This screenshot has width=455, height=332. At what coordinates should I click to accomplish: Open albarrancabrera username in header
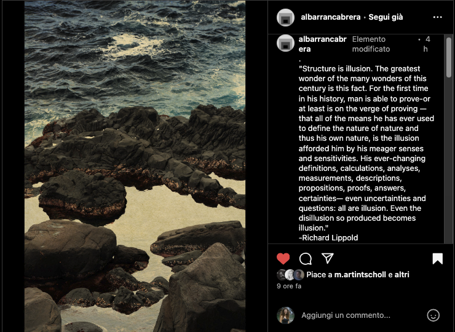click(331, 17)
